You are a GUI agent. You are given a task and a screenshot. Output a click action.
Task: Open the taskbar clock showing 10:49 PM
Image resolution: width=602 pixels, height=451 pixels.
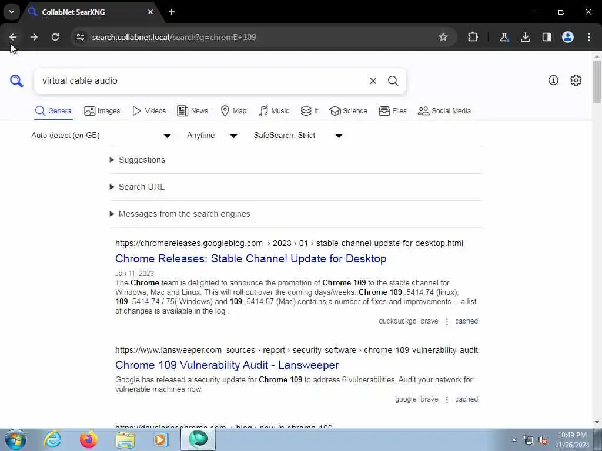tap(572, 440)
